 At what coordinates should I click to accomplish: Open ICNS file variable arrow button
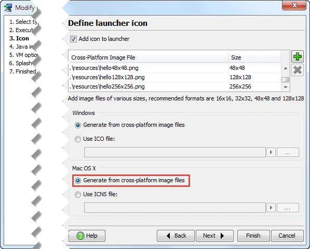pos(271,208)
